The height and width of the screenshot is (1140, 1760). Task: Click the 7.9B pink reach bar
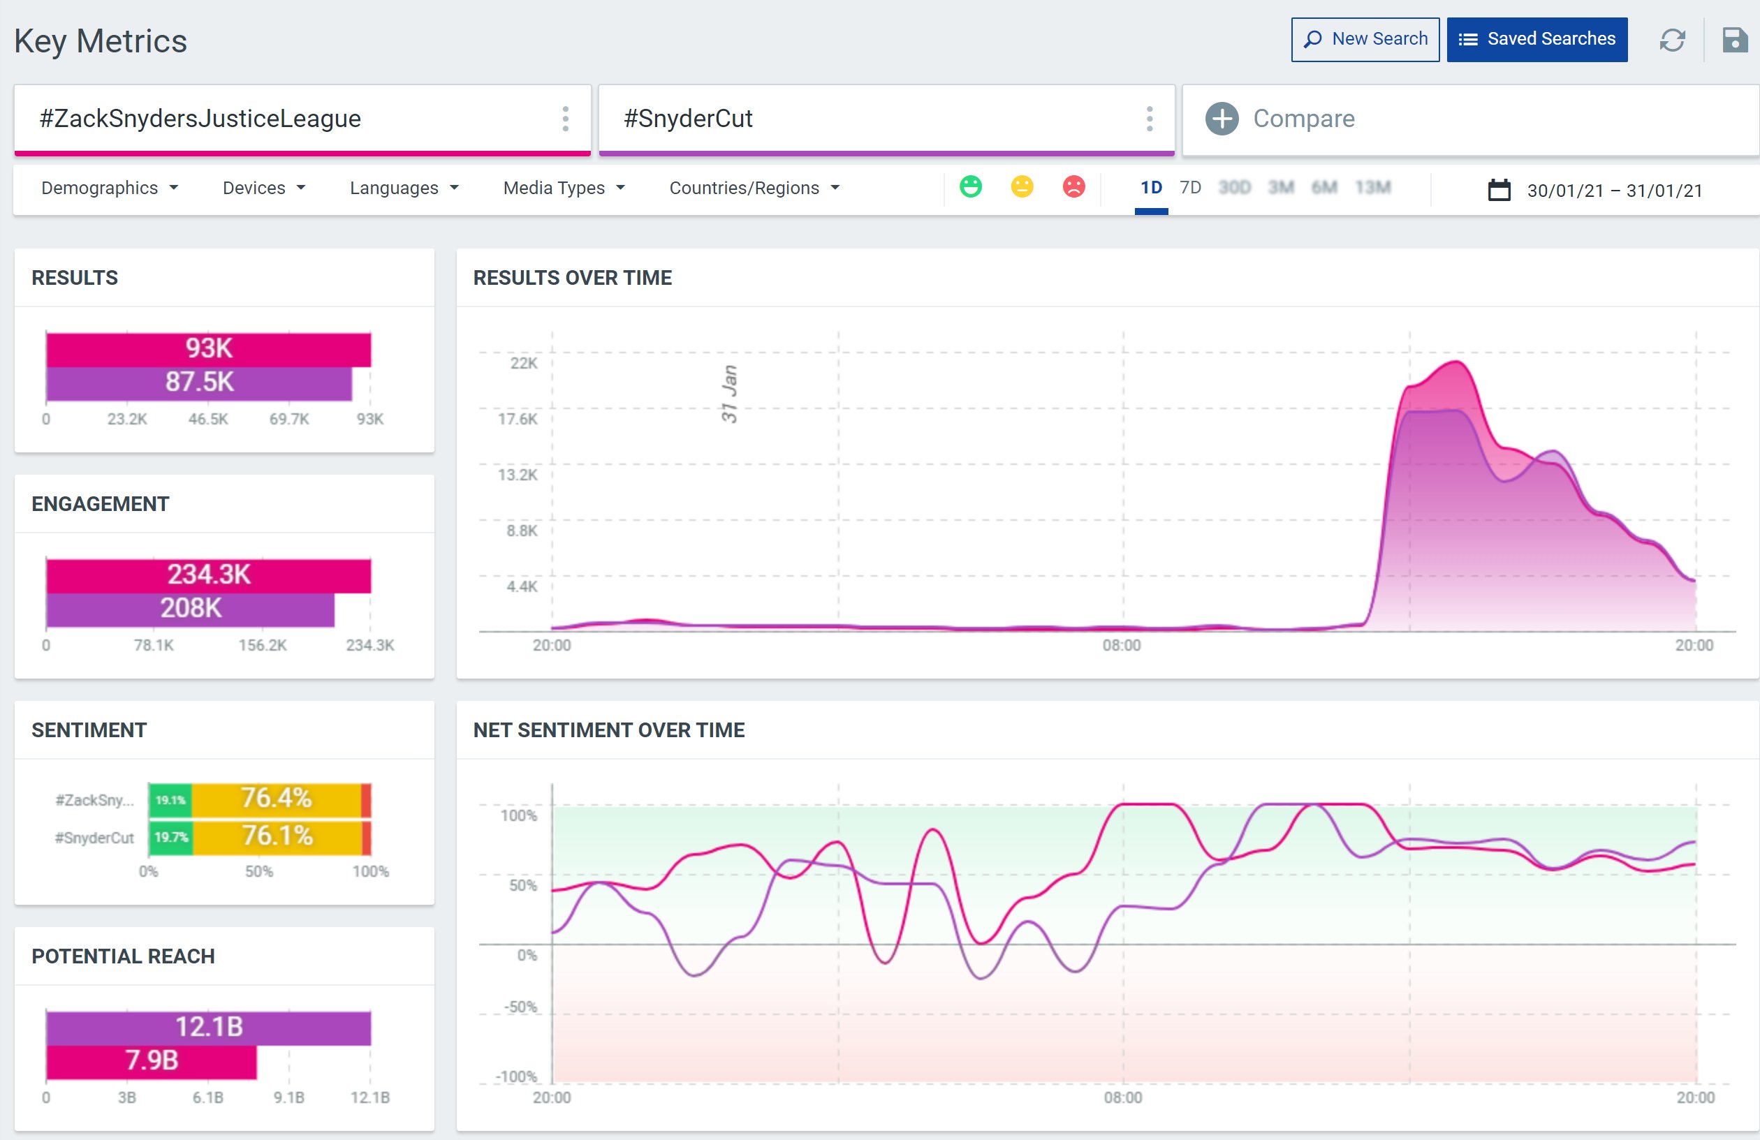point(152,1062)
